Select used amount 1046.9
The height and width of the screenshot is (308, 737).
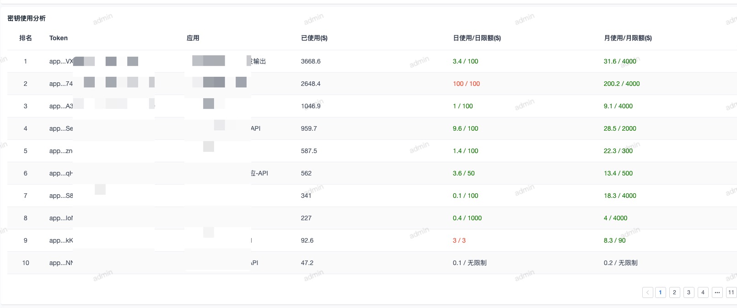click(x=311, y=106)
